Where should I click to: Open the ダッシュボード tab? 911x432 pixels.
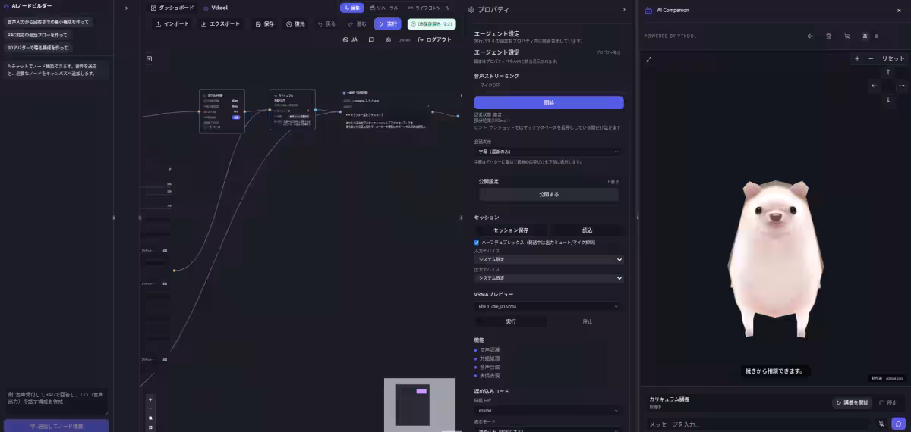point(172,8)
